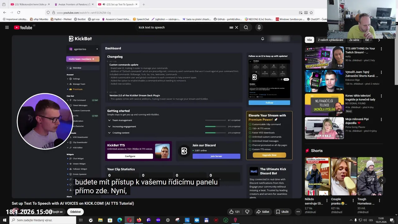Click Increasing engagement progress bar
The image size is (398, 224).
pos(215,127)
